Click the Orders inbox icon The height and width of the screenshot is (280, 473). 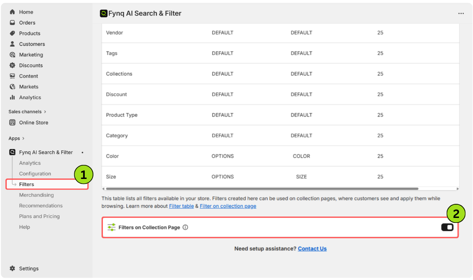click(12, 23)
